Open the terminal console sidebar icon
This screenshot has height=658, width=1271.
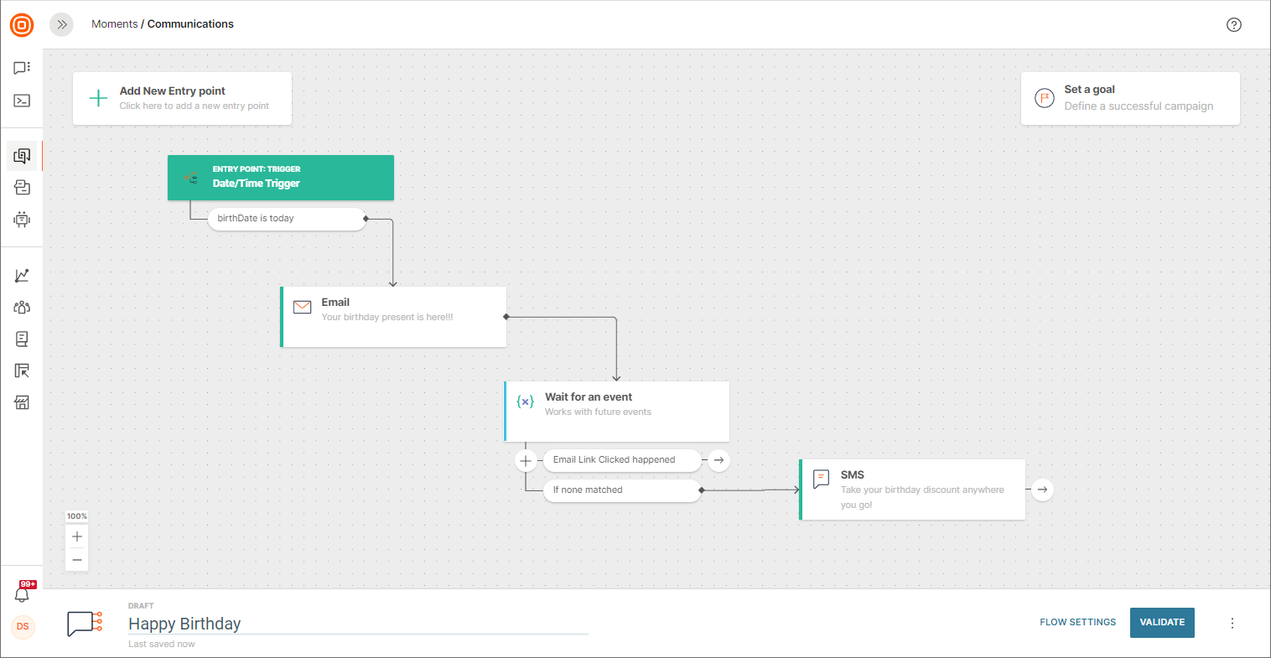(x=22, y=101)
